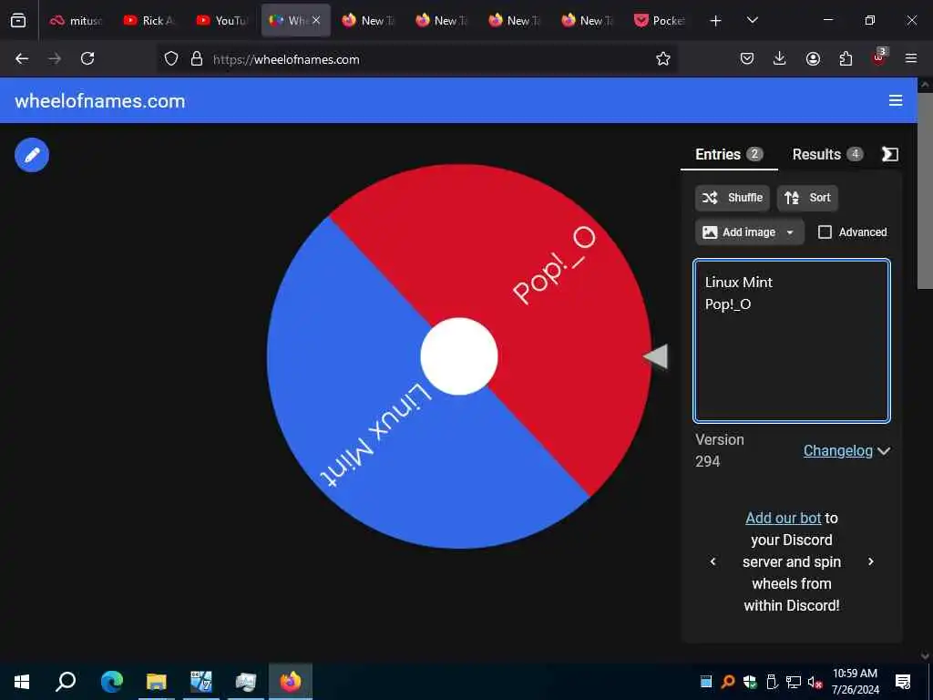The width and height of the screenshot is (933, 700).
Task: Follow the Add our bot link
Action: [783, 518]
